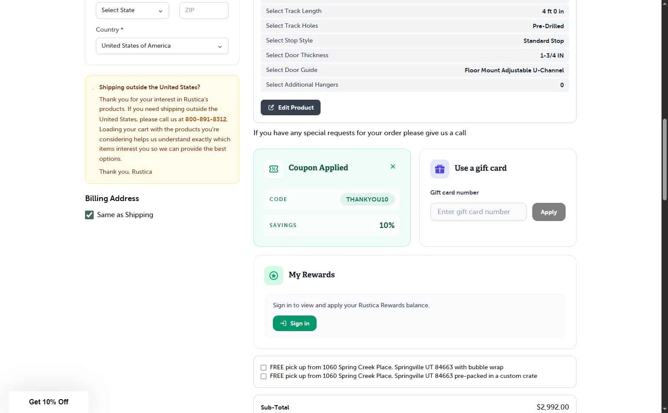Click the THANKYOU10 coupon code badge
Image resolution: width=668 pixels, height=413 pixels.
(367, 199)
